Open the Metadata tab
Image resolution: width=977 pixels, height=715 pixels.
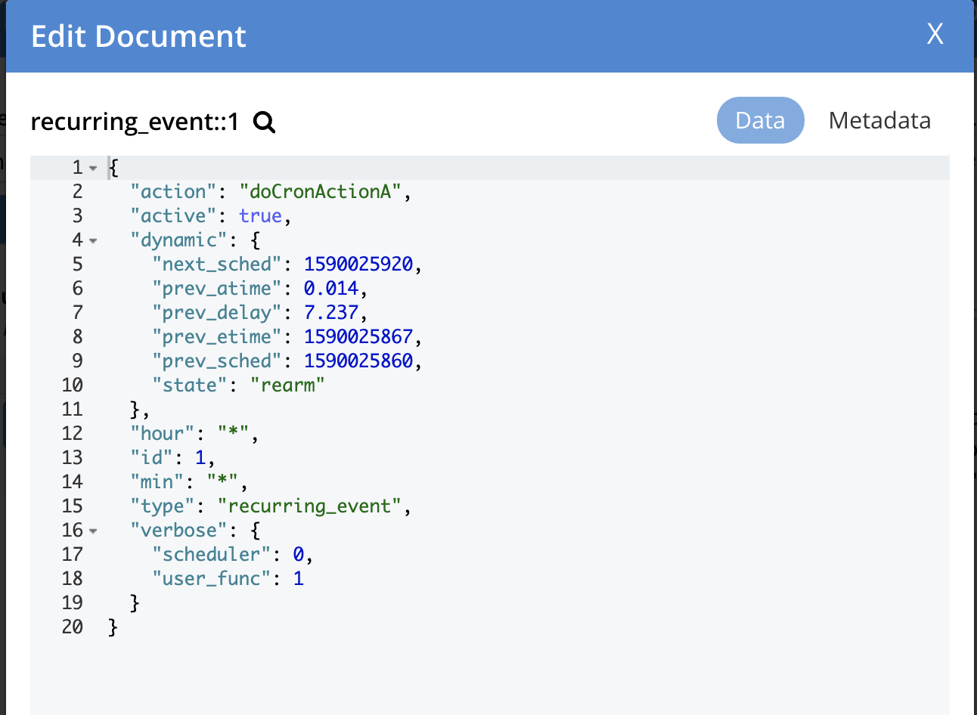[x=879, y=120]
